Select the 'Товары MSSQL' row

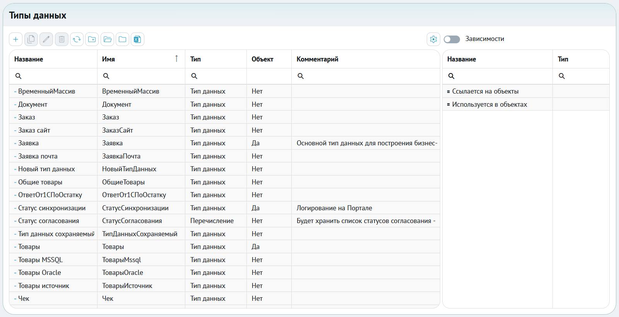[x=224, y=260]
